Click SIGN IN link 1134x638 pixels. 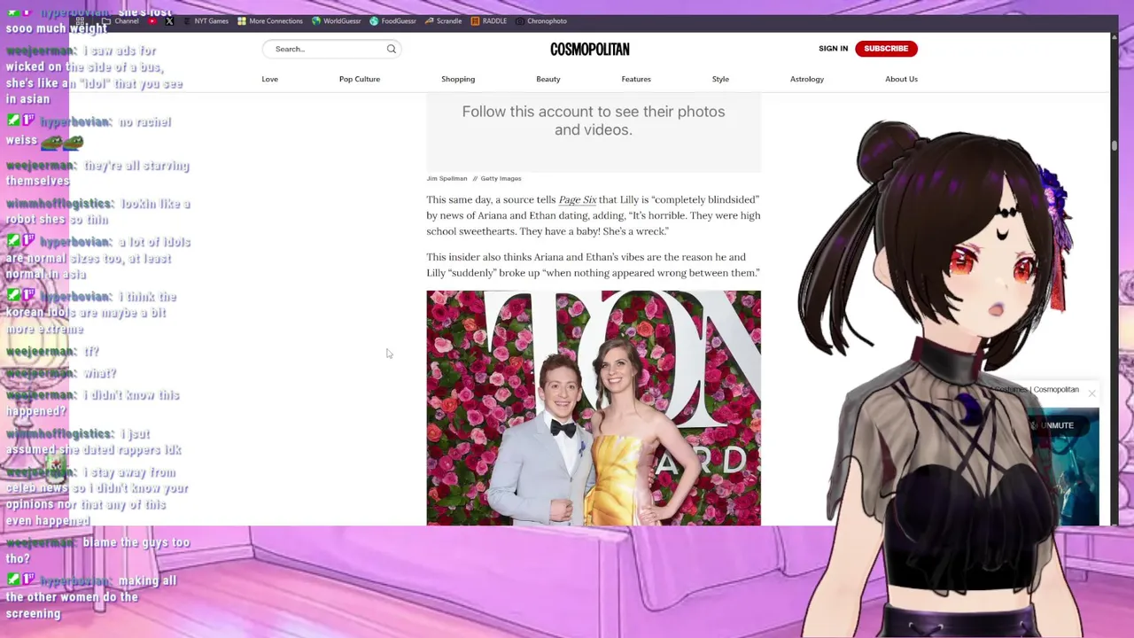tap(833, 49)
